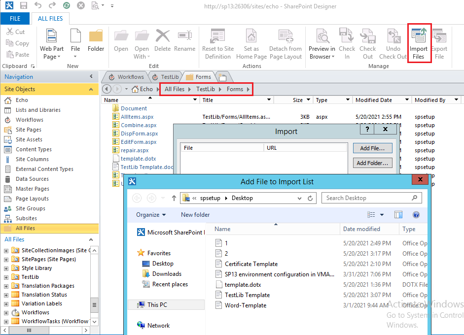This screenshot has width=464, height=335.
Task: Open the address bar history dropdown in file dialog
Action: click(299, 198)
